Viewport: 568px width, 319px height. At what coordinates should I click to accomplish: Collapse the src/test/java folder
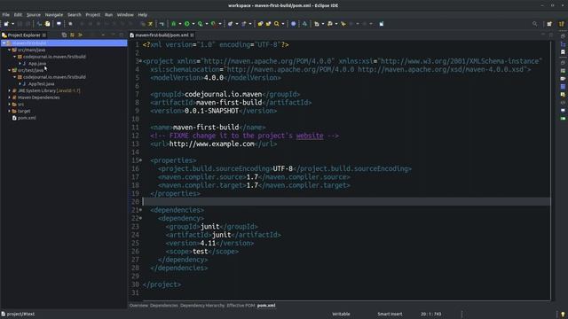10,70
